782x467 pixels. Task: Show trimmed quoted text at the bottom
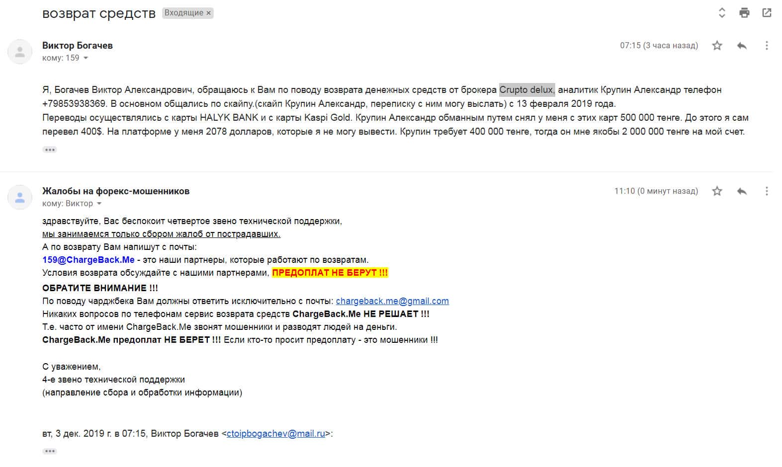[50, 451]
